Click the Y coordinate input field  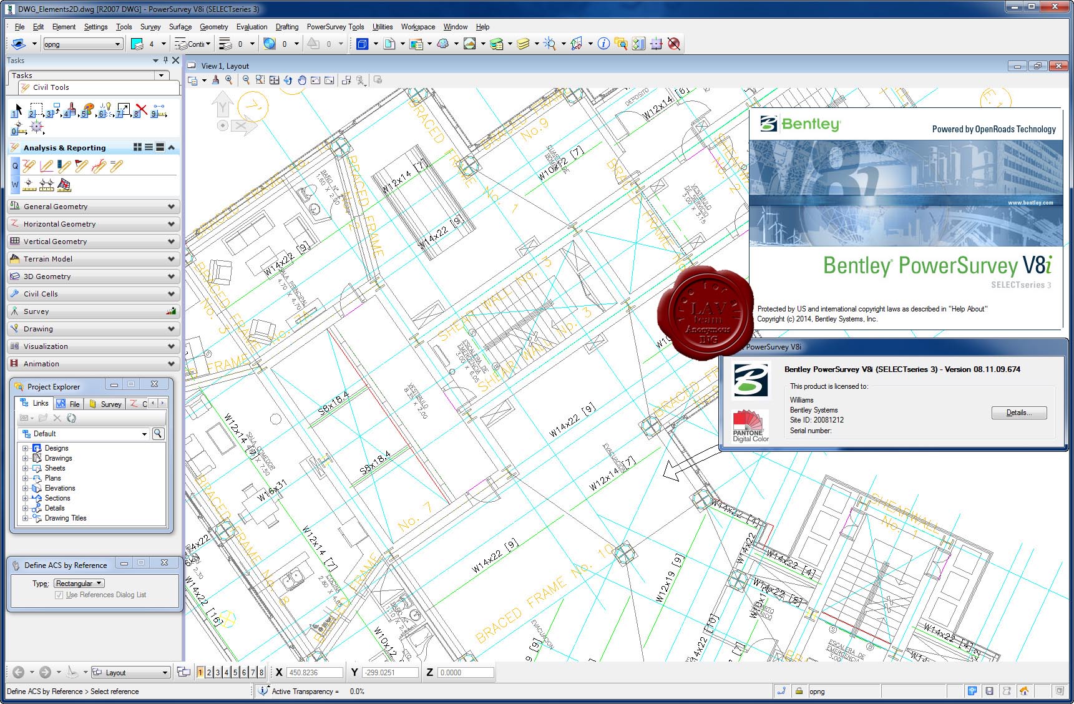click(390, 672)
